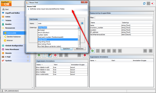Select Aktionen under Ressourcen
The height and width of the screenshot is (93, 156).
coord(10,40)
